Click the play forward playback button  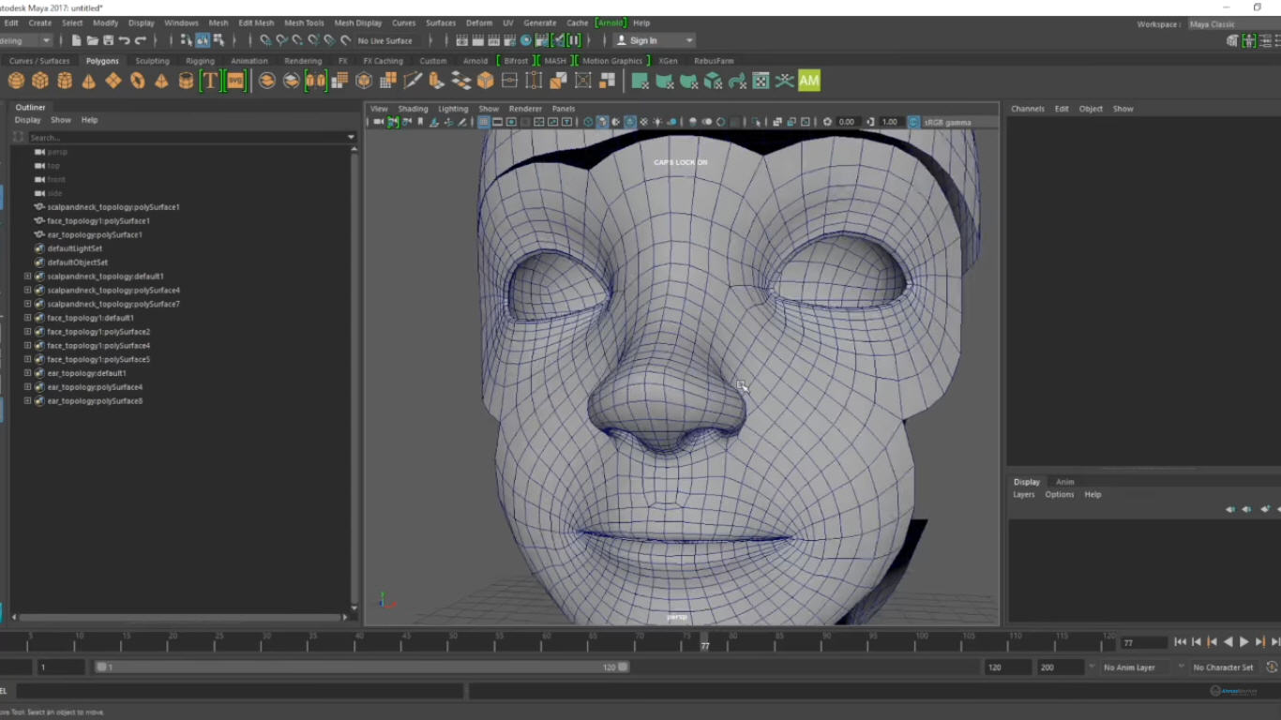1243,641
